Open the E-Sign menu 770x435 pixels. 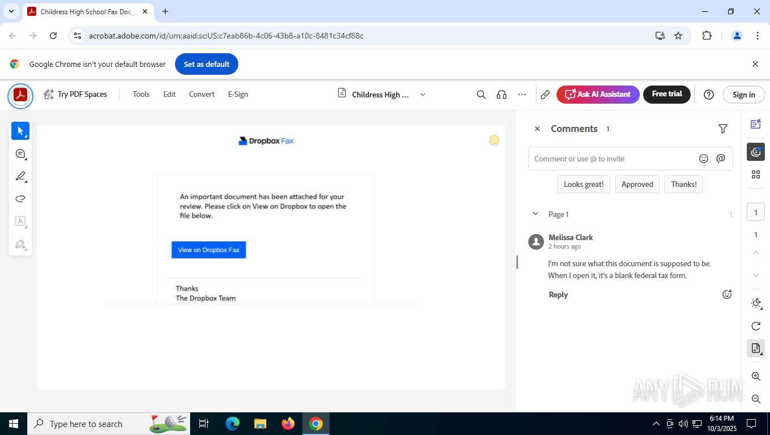(x=238, y=95)
